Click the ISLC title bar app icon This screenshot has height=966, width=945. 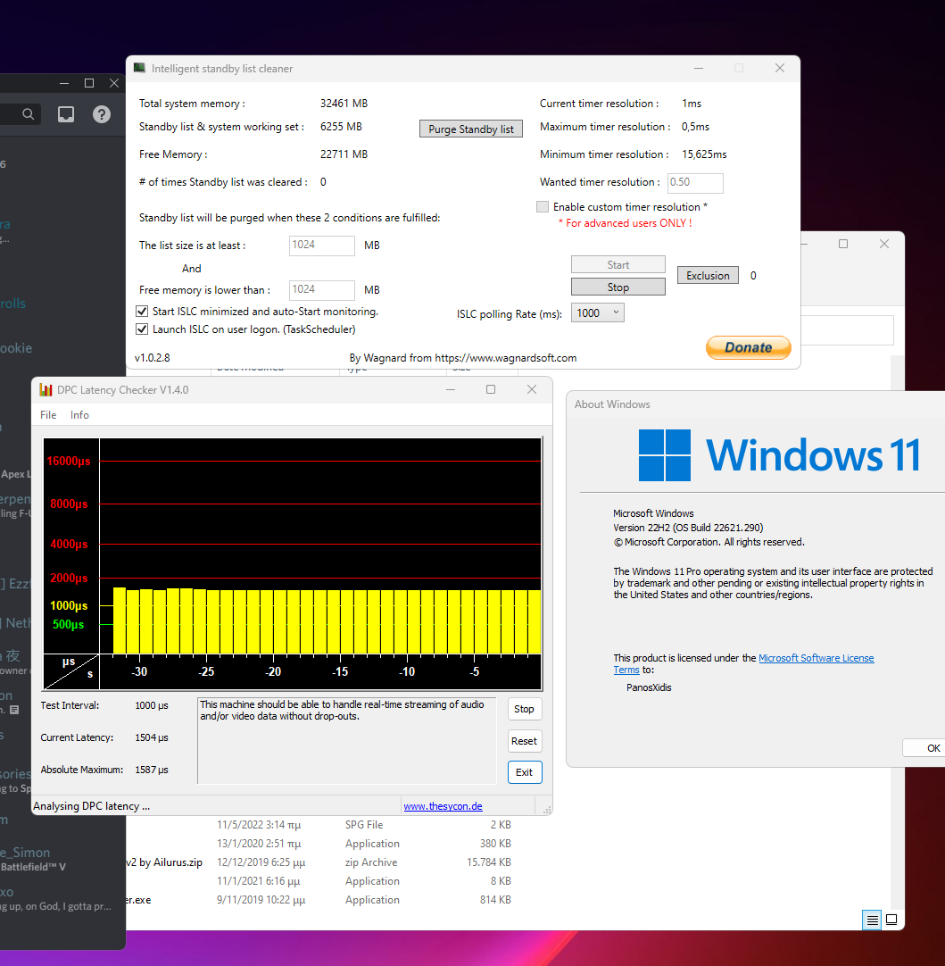coord(140,68)
